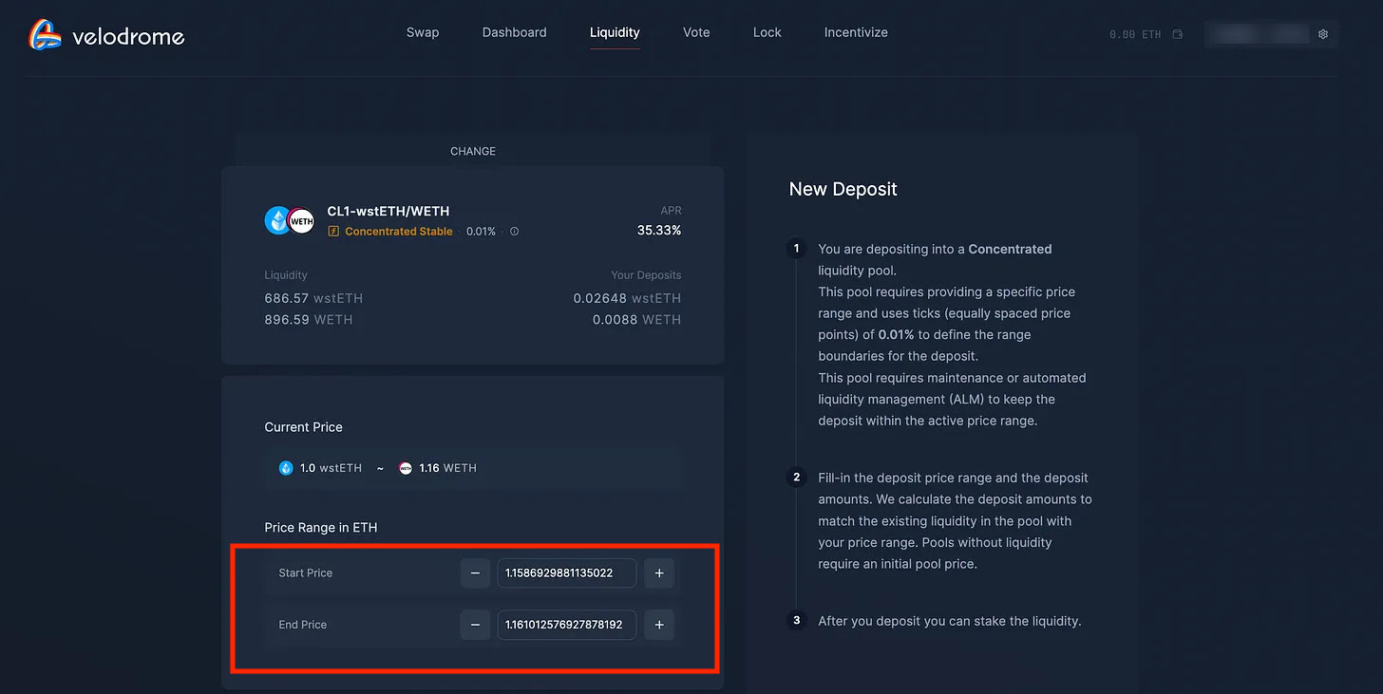The height and width of the screenshot is (694, 1383).
Task: Click the 0.00 ETH balance text
Action: [x=1135, y=34]
